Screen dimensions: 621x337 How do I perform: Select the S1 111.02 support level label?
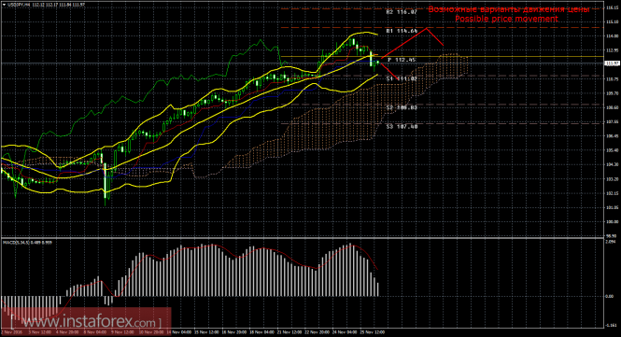click(x=402, y=78)
